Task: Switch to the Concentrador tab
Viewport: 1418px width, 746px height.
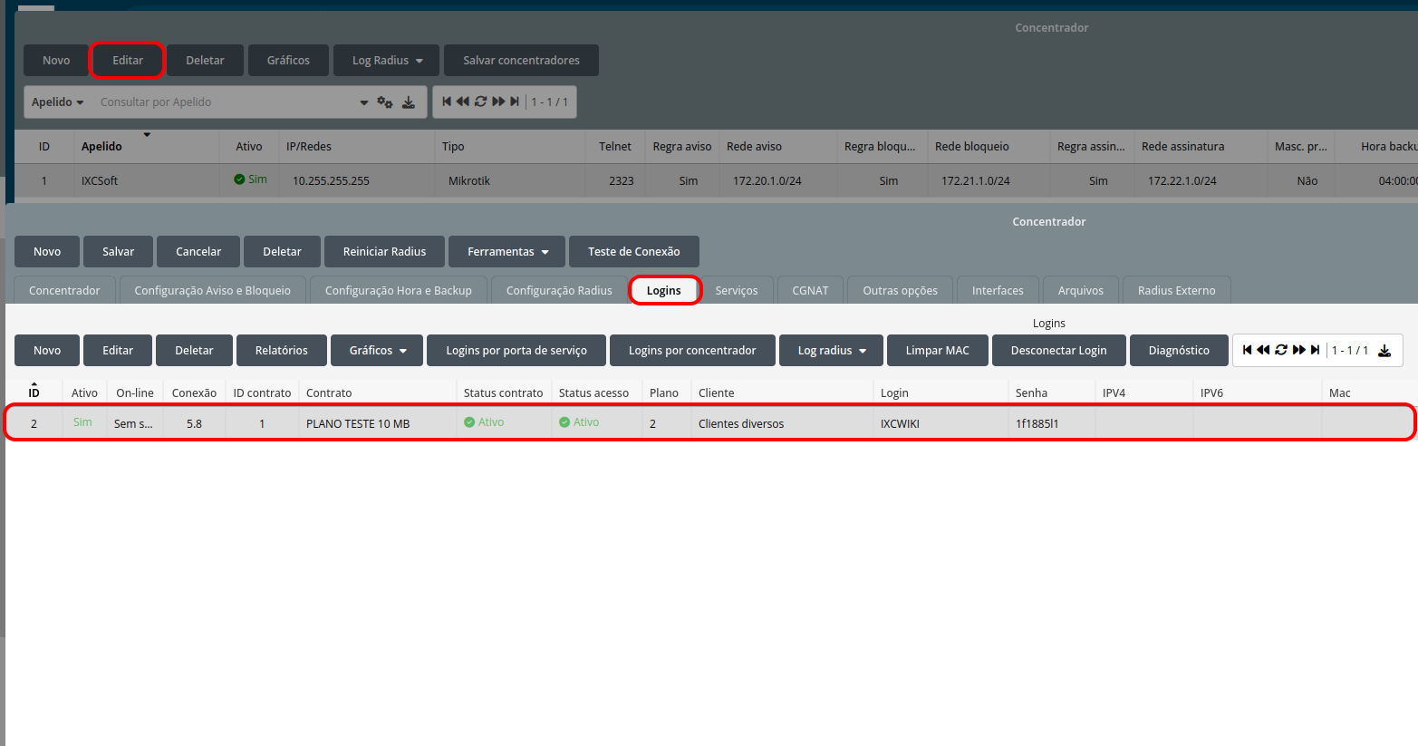Action: [x=65, y=290]
